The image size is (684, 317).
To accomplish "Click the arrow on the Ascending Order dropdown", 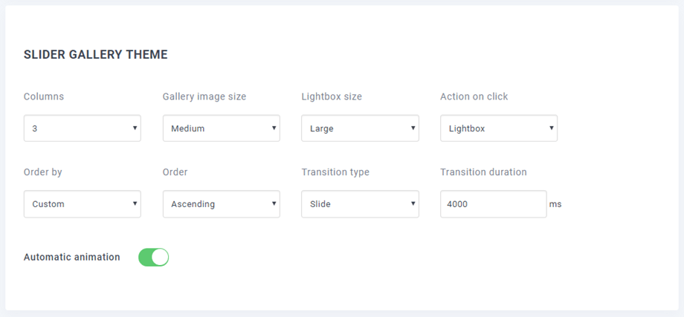I will [274, 204].
